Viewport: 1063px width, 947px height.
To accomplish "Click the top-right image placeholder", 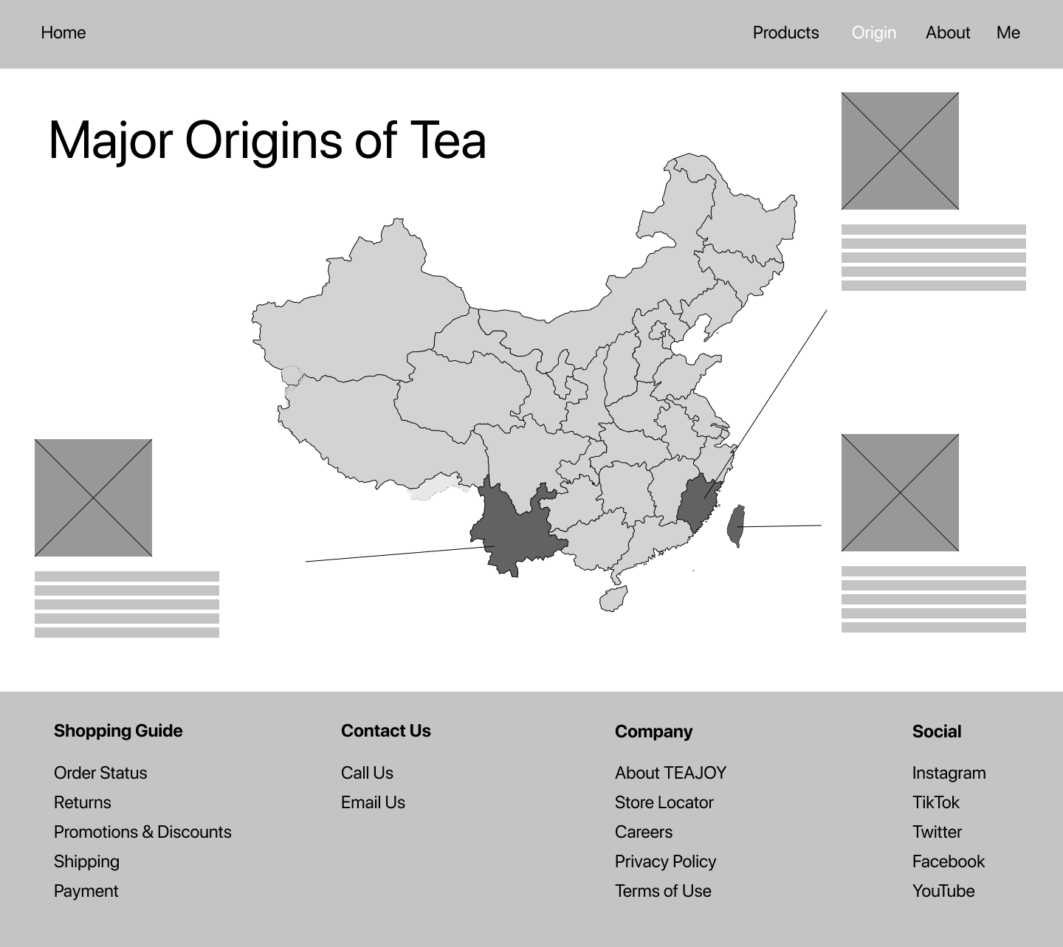I will tap(900, 151).
